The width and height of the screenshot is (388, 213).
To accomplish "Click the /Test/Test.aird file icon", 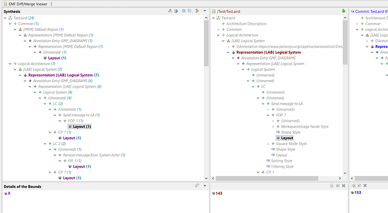I will coord(214,11).
